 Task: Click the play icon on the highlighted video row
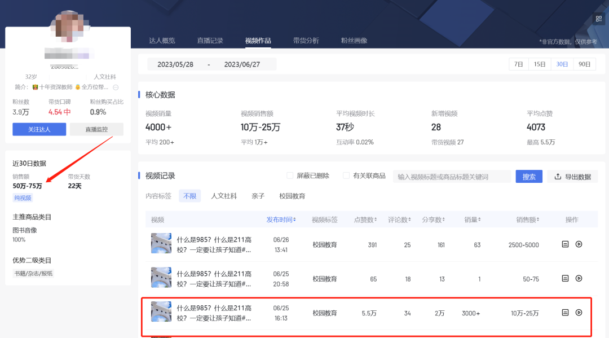579,313
